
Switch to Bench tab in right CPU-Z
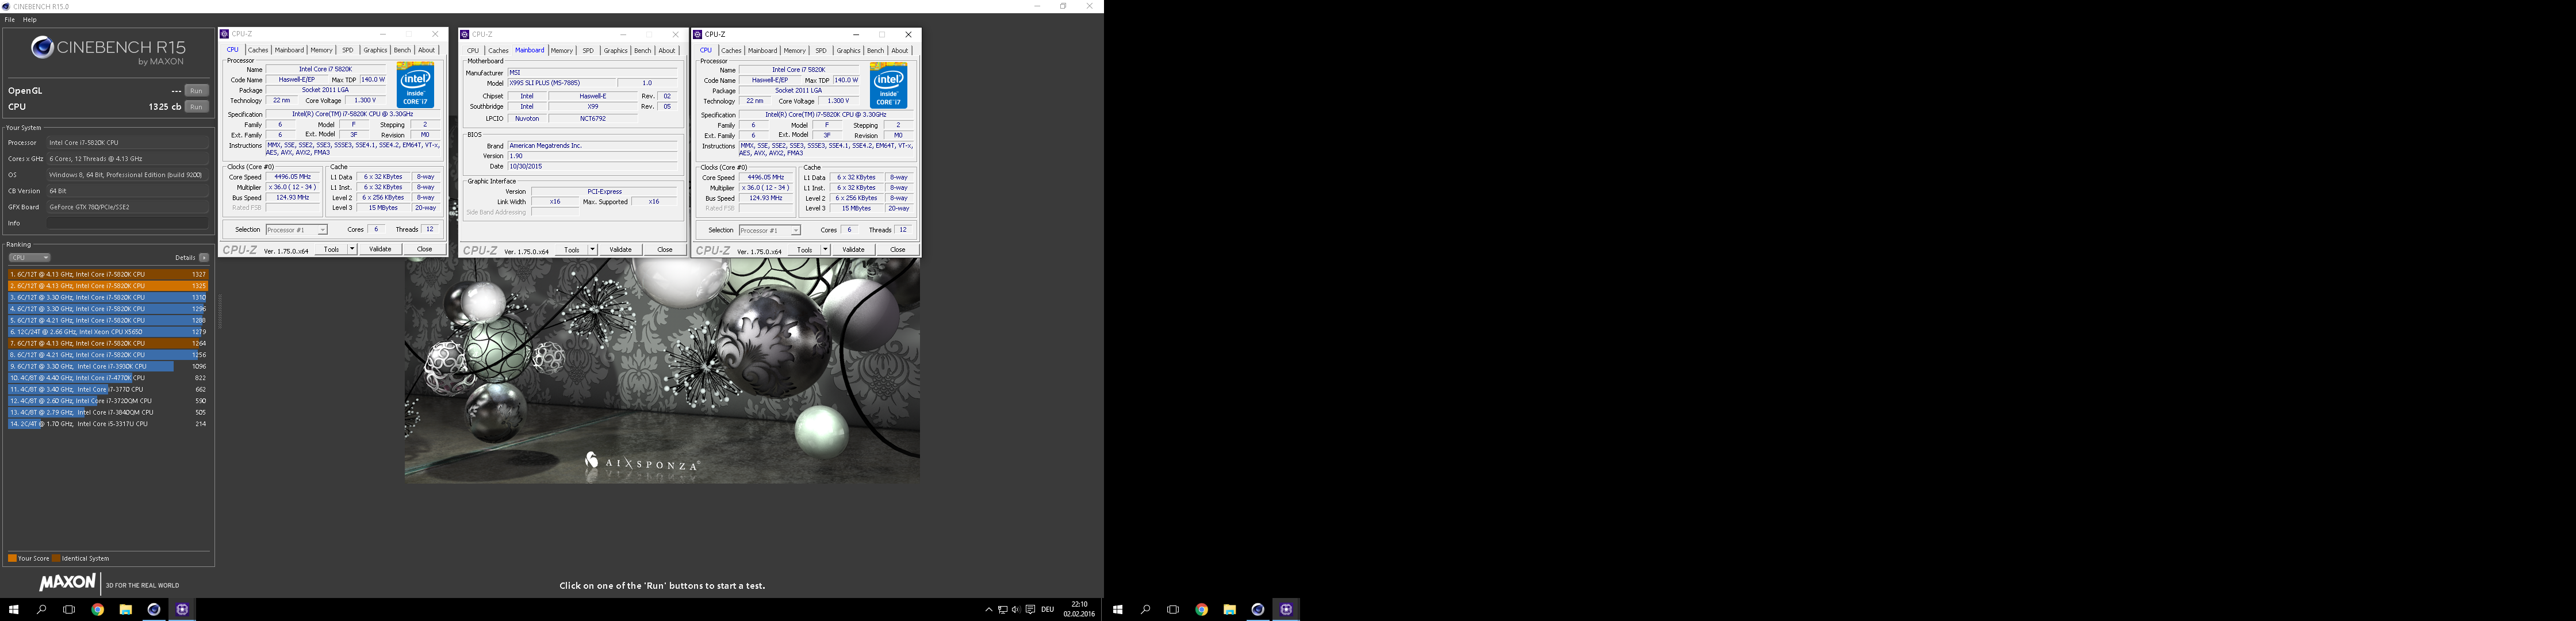pos(875,50)
